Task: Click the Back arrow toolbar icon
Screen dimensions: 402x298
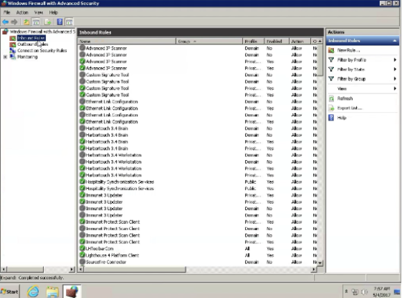Action: [6, 22]
